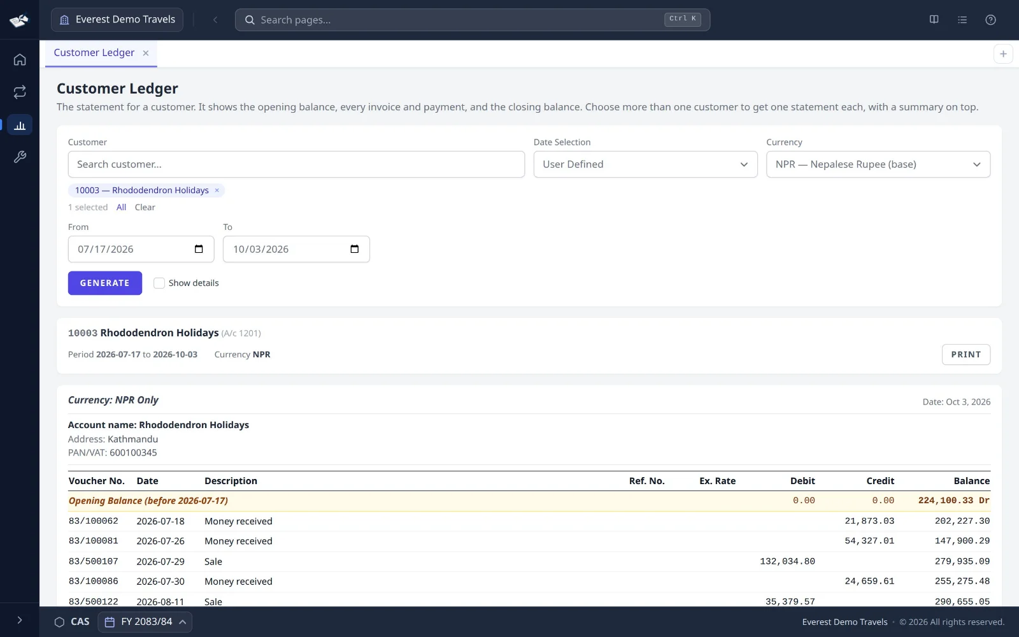Click the balance value 202,227.30

pos(962,521)
